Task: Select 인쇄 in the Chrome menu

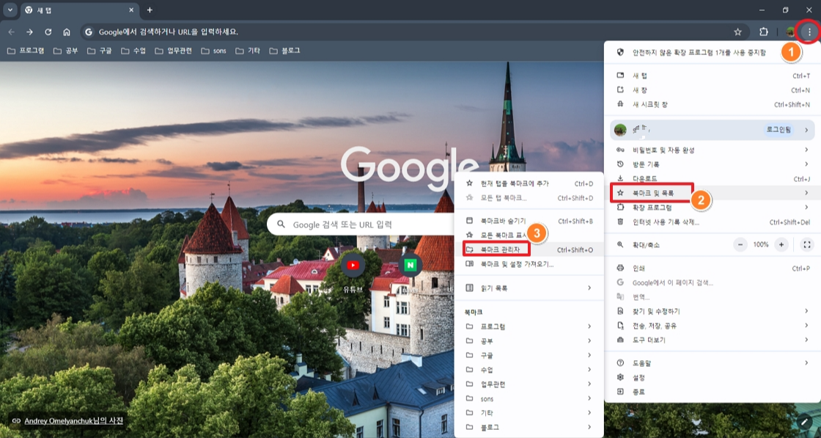Action: pos(713,268)
